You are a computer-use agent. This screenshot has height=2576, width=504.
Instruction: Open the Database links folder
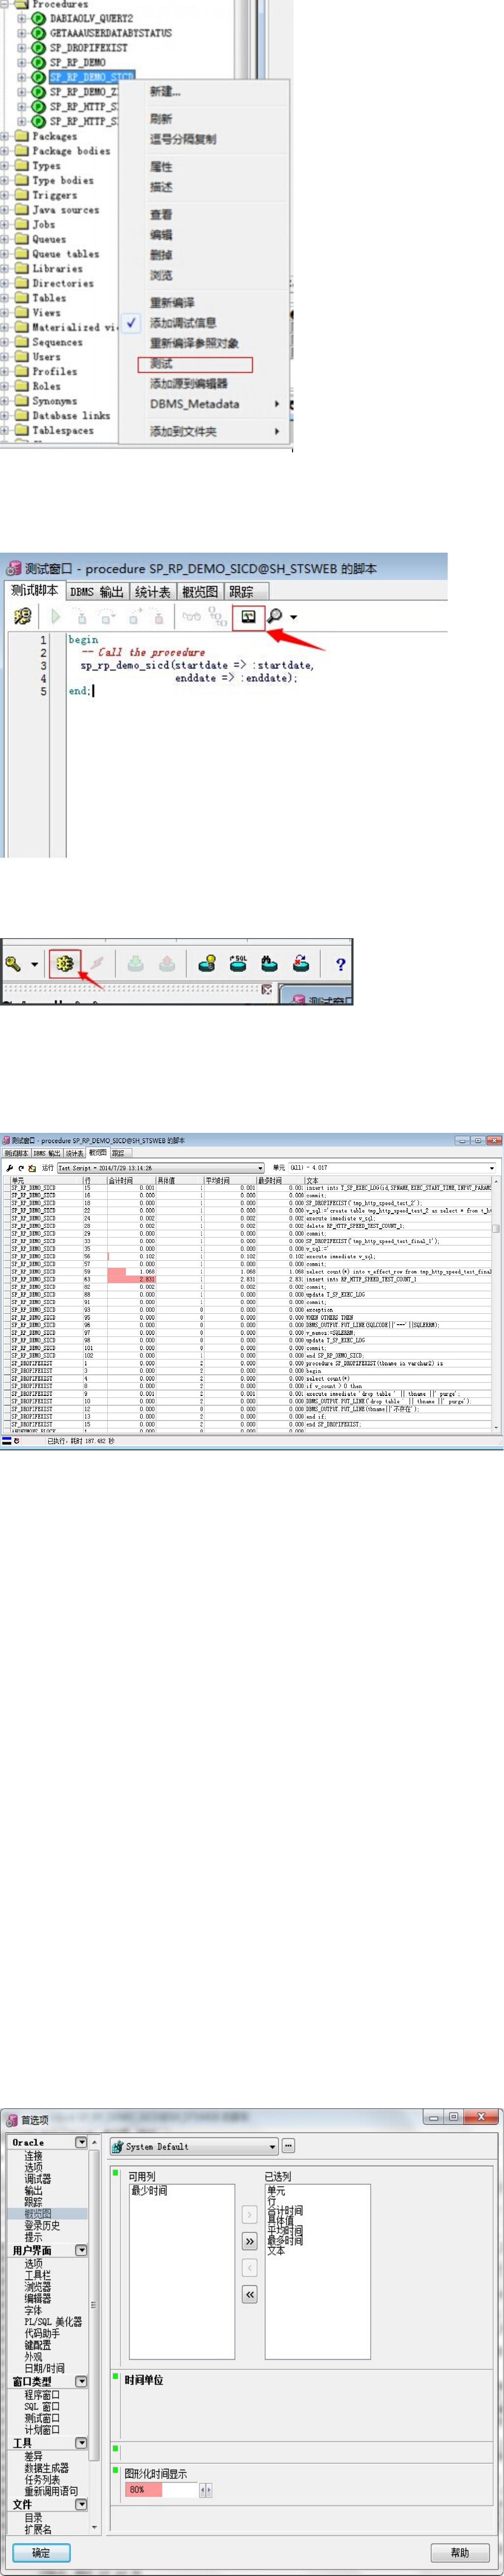click(71, 415)
